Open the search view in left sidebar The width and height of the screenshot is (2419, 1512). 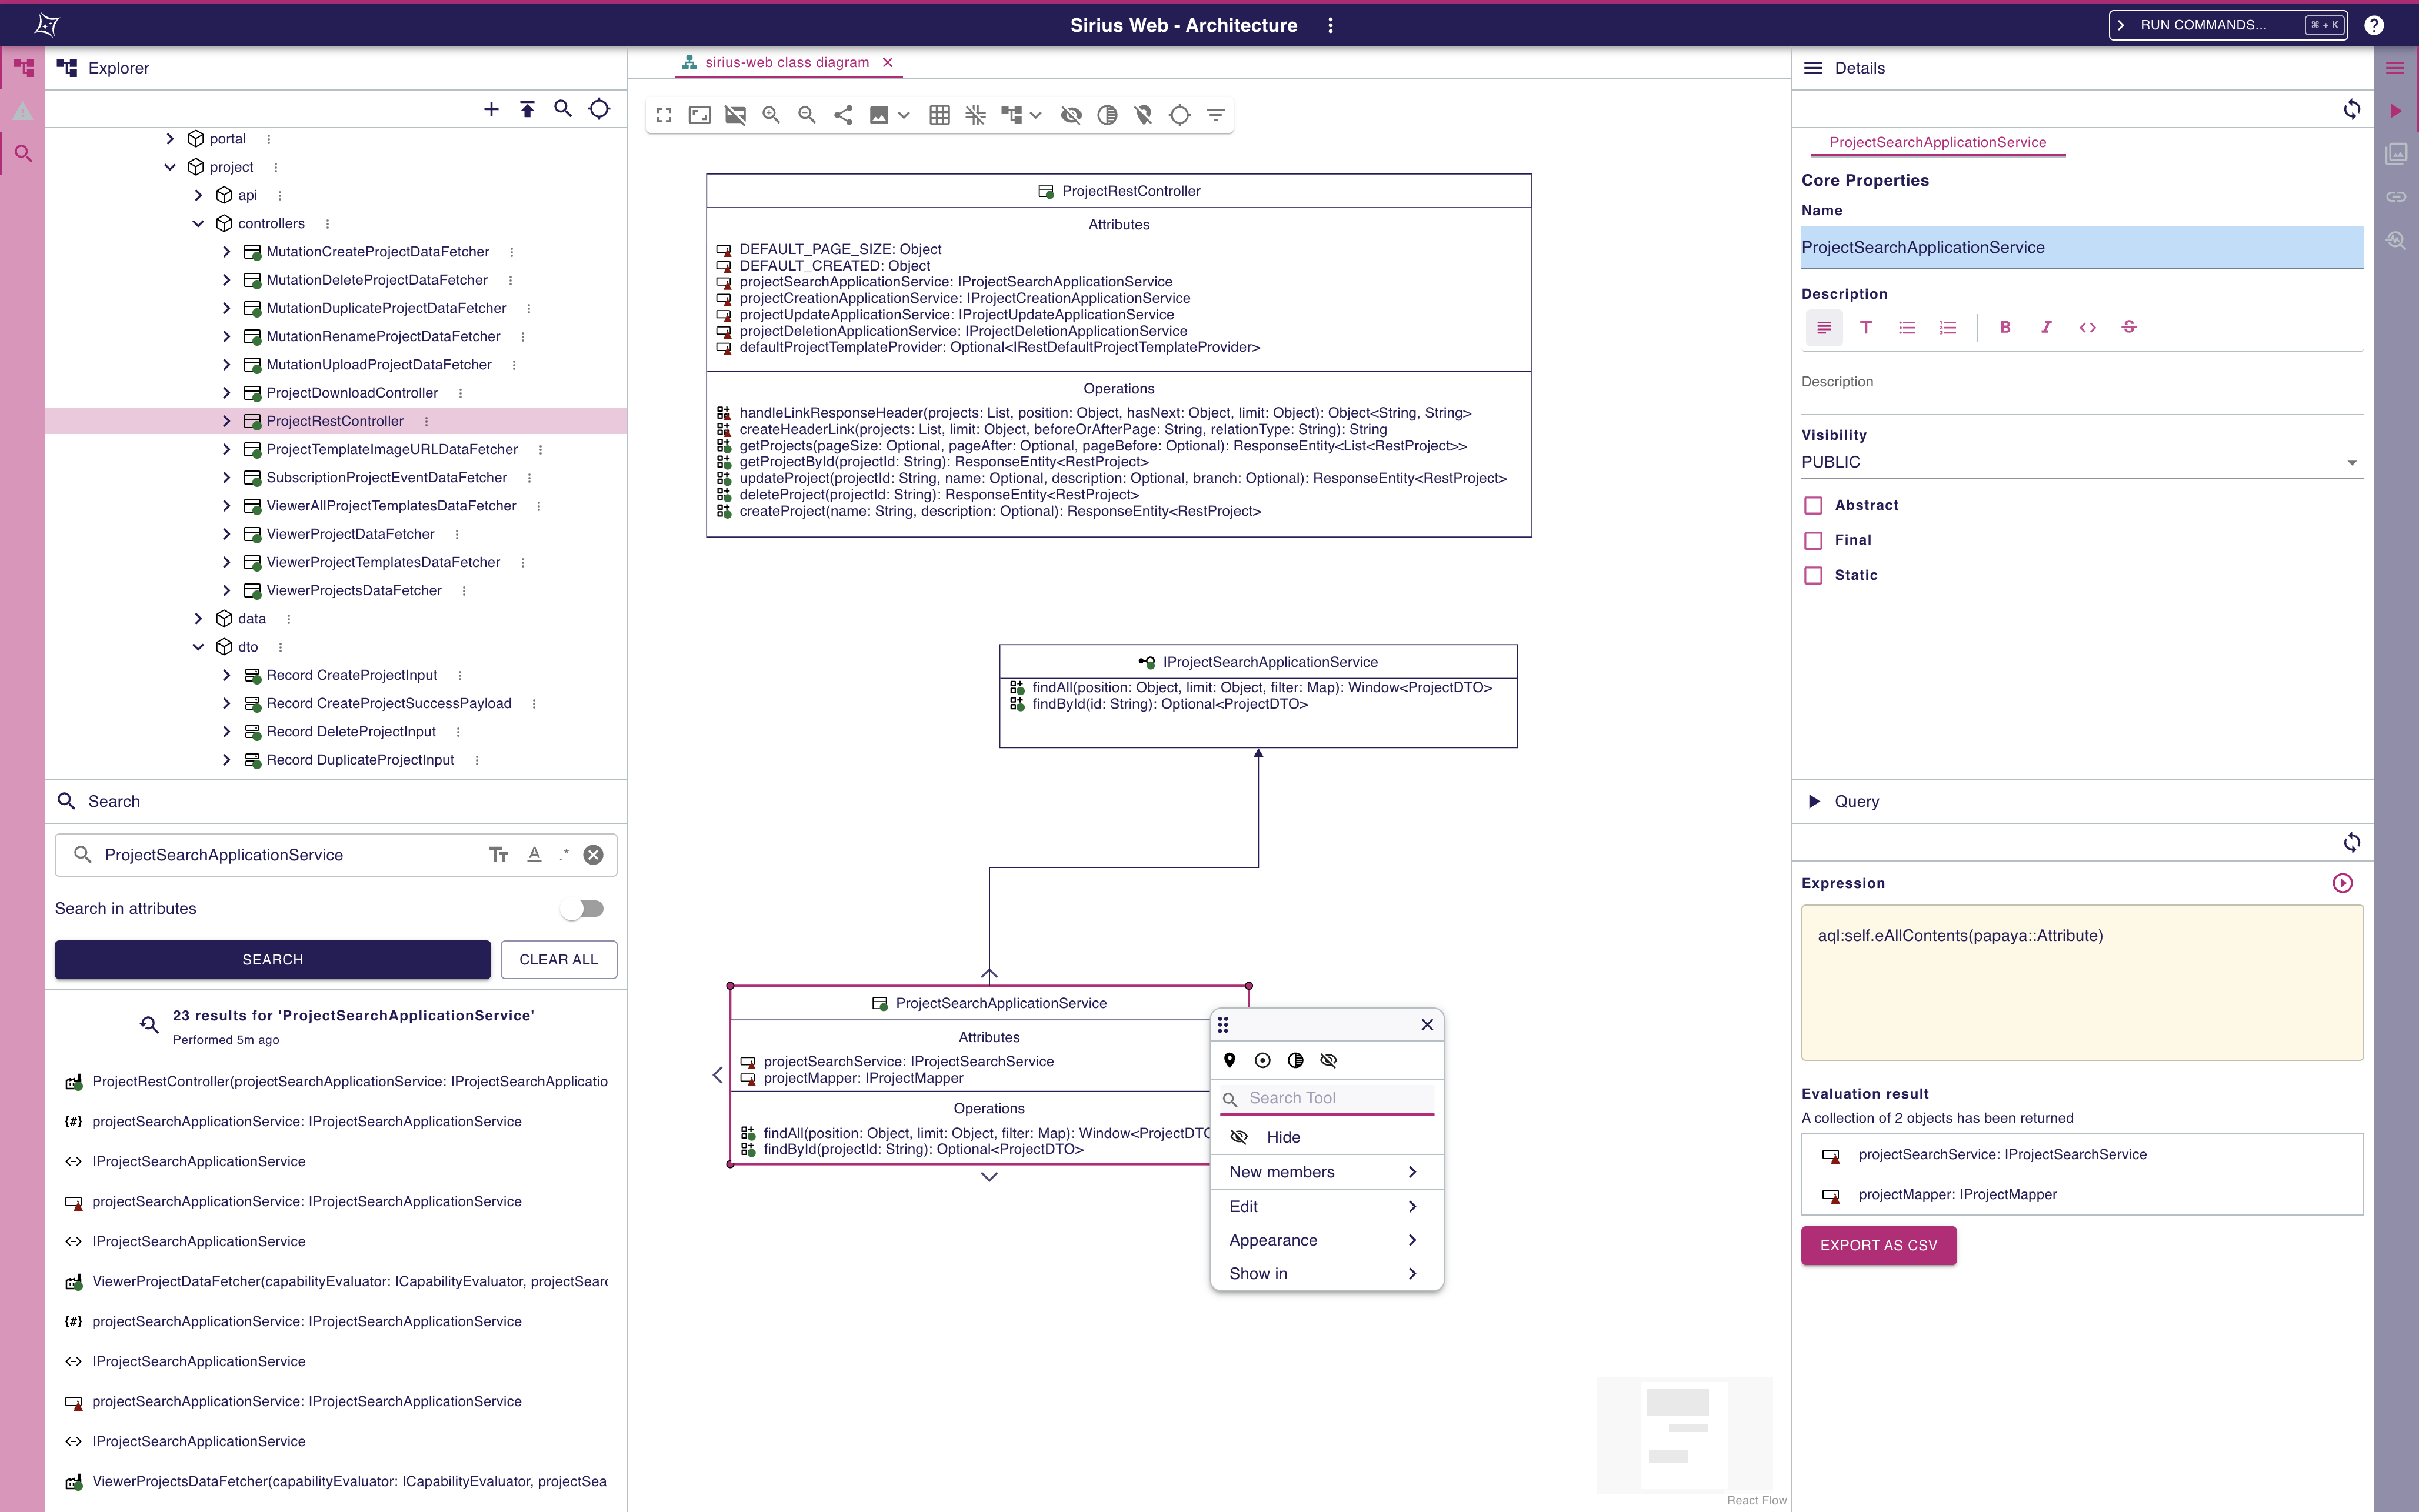(23, 153)
